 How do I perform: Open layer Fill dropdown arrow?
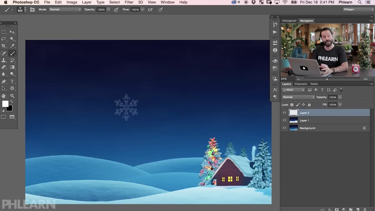pos(340,105)
